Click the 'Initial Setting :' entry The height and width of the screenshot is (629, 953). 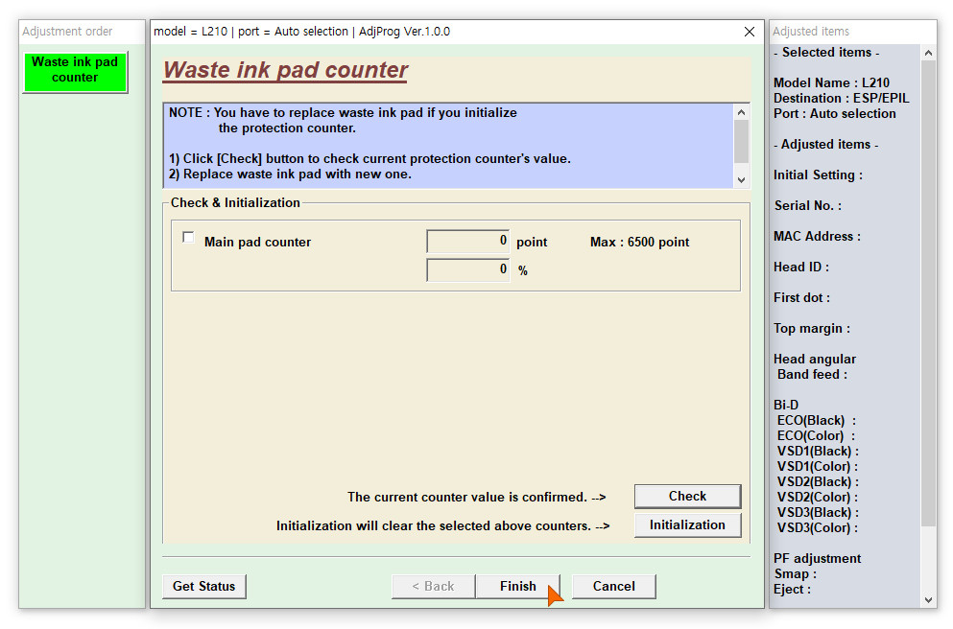coord(818,175)
